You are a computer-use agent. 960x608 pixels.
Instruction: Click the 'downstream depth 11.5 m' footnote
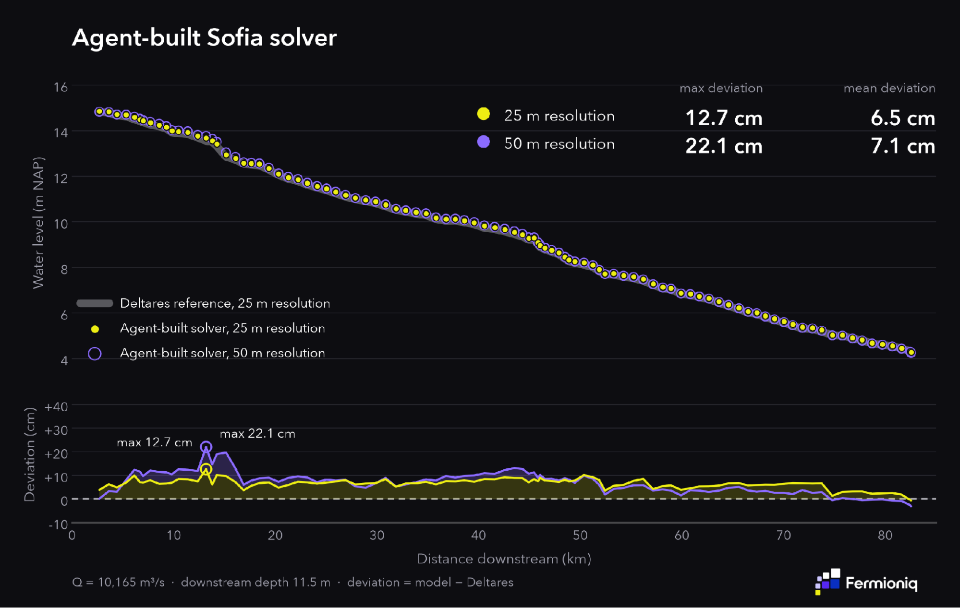tap(255, 583)
